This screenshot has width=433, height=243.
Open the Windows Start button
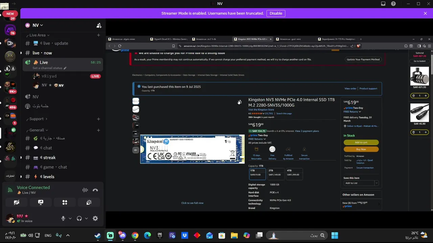click(x=335, y=236)
